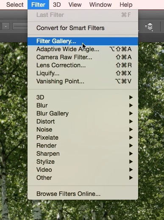
Task: Open Vanishing Point filter
Action: [x=83, y=81]
